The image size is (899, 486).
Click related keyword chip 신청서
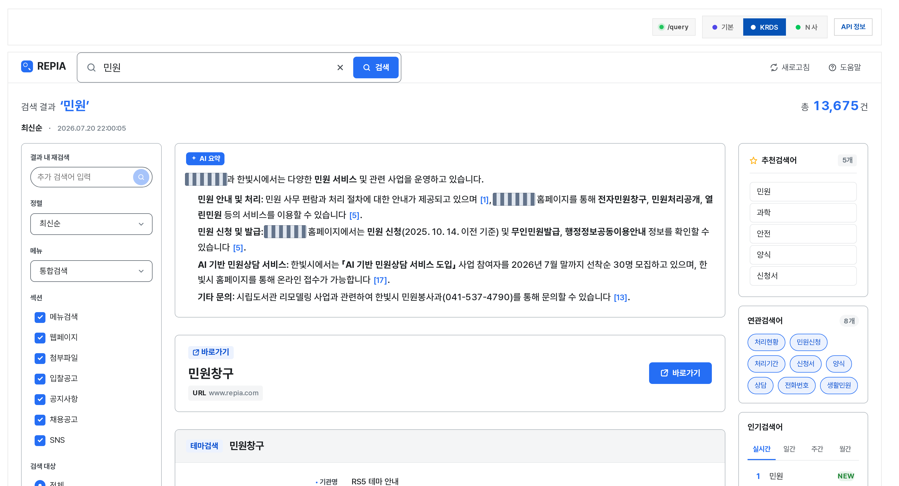805,364
